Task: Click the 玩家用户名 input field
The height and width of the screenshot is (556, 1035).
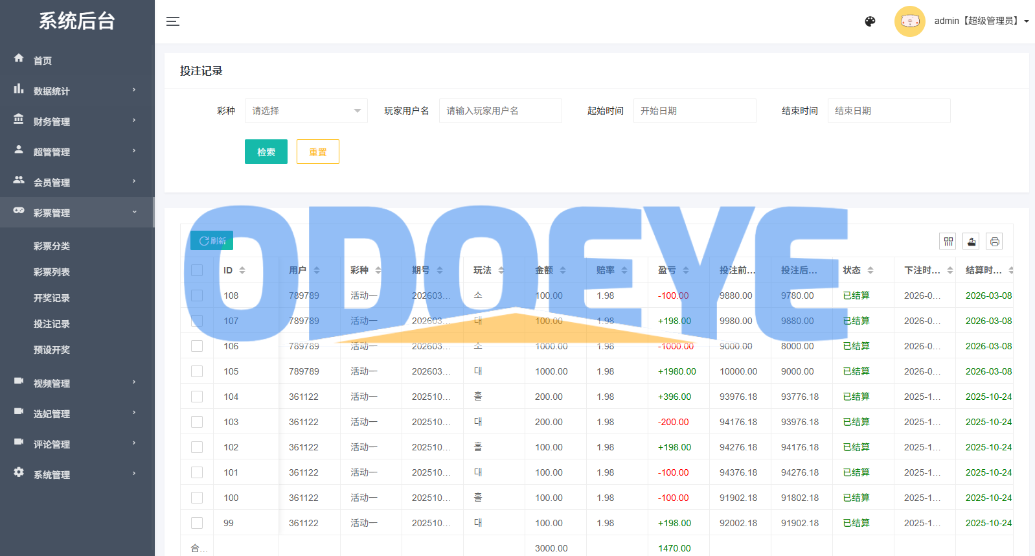Action: pyautogui.click(x=500, y=111)
